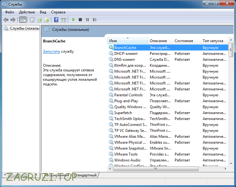Screen dimensions: 236x187
Task: Export the list using toolbar icon
Action: (47, 20)
